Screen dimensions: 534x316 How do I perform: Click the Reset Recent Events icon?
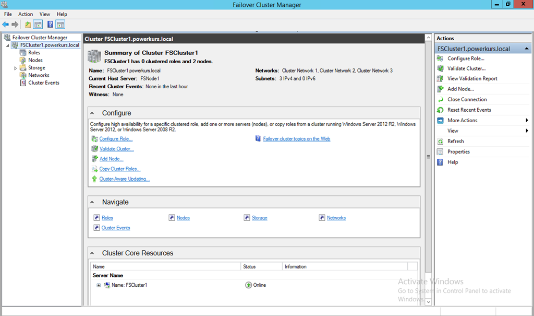[x=440, y=110]
